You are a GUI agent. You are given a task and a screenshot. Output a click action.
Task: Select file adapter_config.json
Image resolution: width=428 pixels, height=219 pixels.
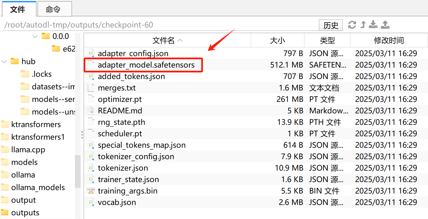click(x=133, y=53)
